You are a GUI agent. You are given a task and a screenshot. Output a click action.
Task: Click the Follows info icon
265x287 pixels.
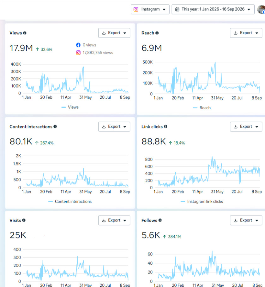(160, 220)
